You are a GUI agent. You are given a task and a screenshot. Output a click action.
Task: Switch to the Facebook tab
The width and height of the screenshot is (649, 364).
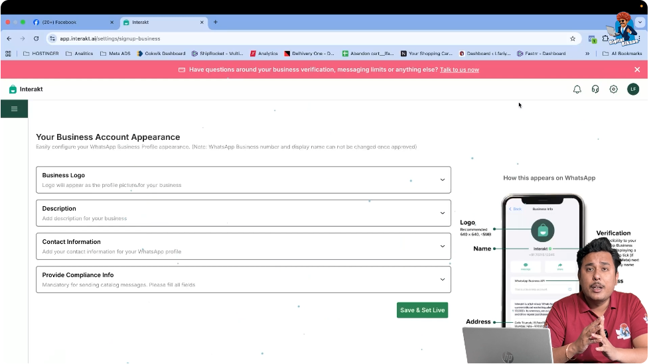74,23
